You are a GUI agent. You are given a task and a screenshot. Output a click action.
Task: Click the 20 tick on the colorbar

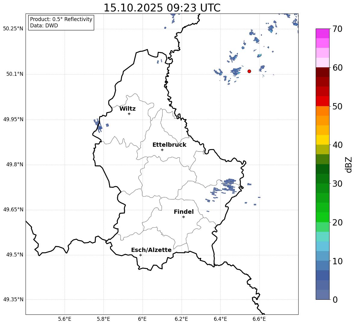pyautogui.click(x=337, y=222)
